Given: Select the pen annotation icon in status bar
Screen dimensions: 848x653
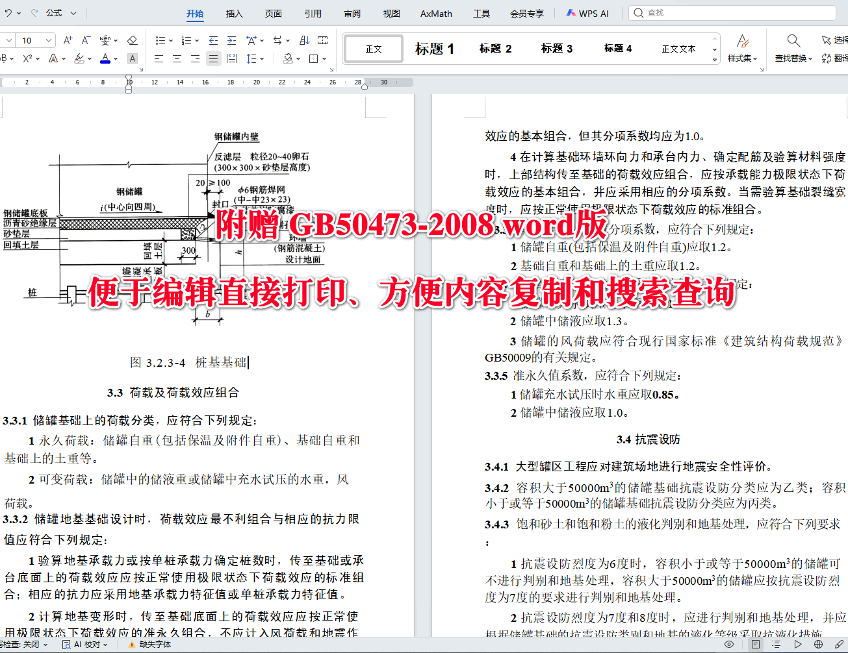Looking at the screenshot, I should 839,644.
